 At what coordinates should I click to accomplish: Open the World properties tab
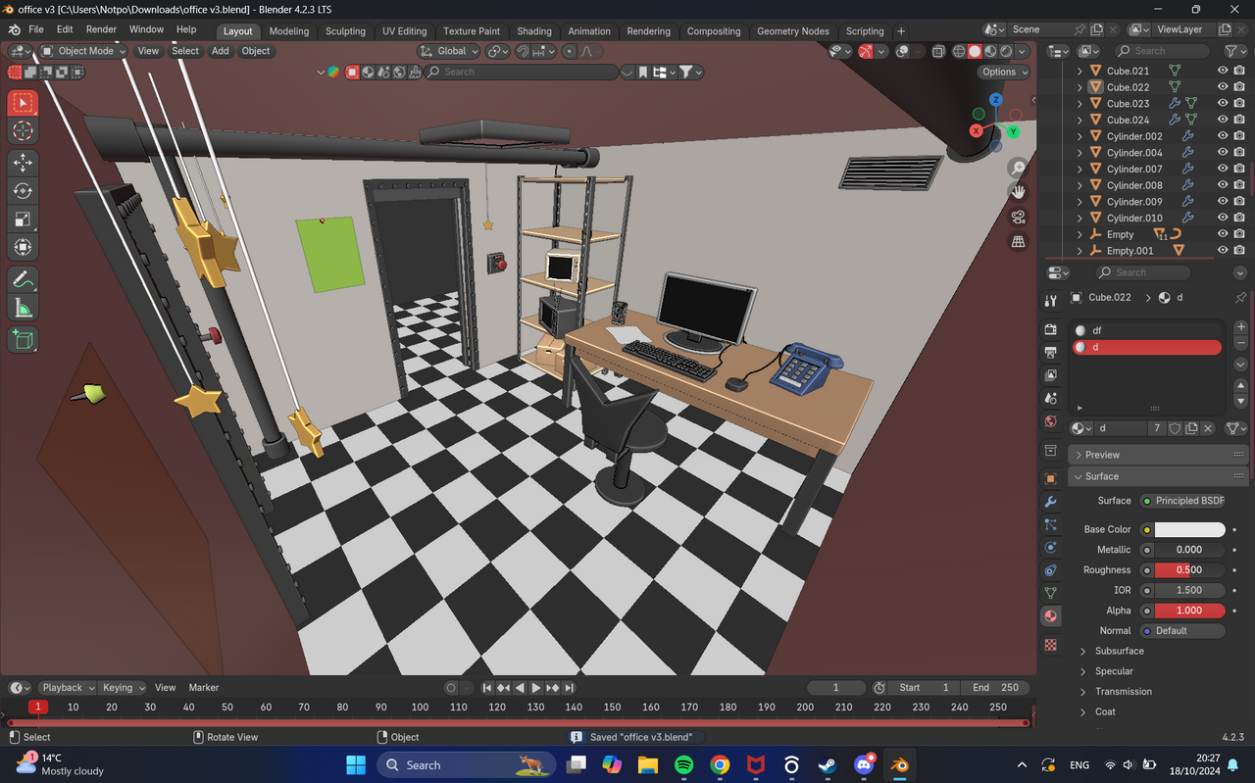point(1051,421)
